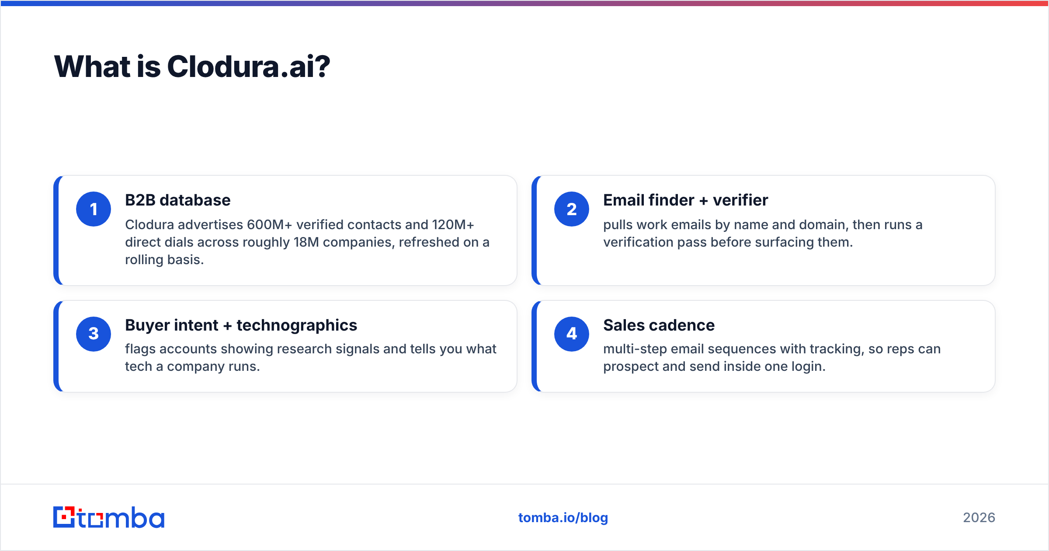Image resolution: width=1049 pixels, height=551 pixels.
Task: Click the number 2 circle badge
Action: pos(572,209)
